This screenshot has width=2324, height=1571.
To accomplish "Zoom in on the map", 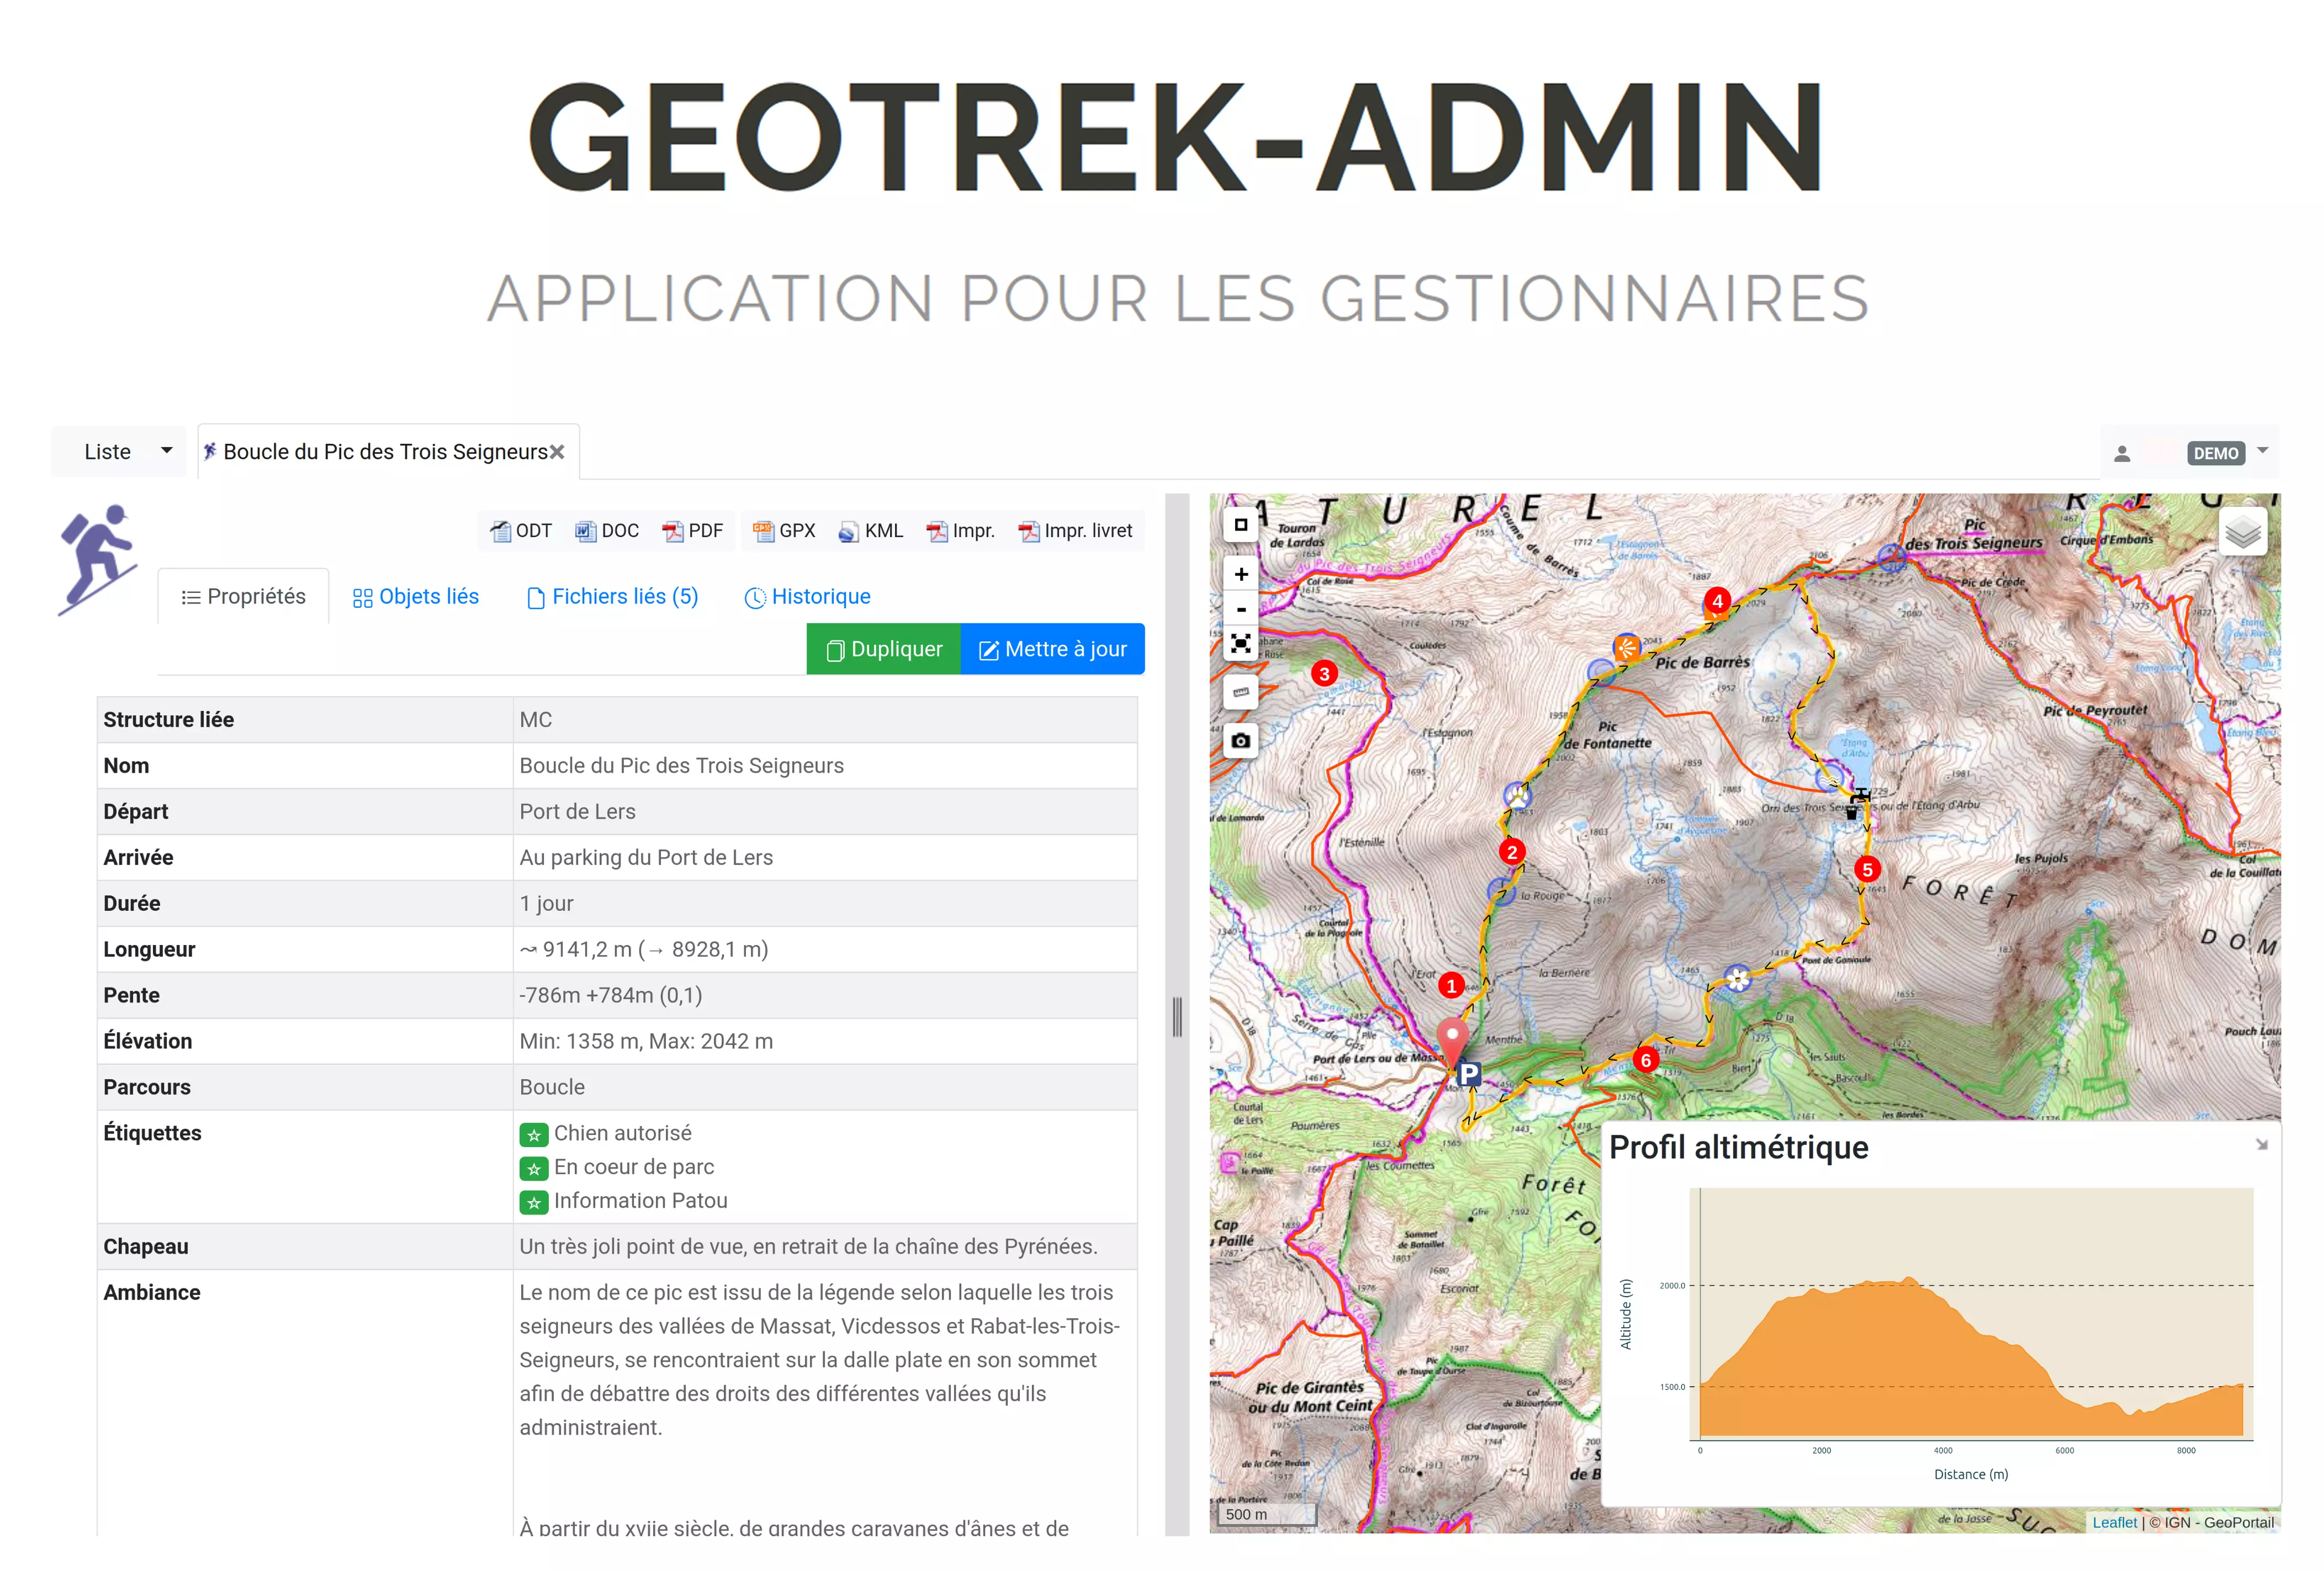I will 1240,574.
